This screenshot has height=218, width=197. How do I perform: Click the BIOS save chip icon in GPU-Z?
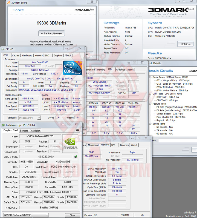coord(76,157)
